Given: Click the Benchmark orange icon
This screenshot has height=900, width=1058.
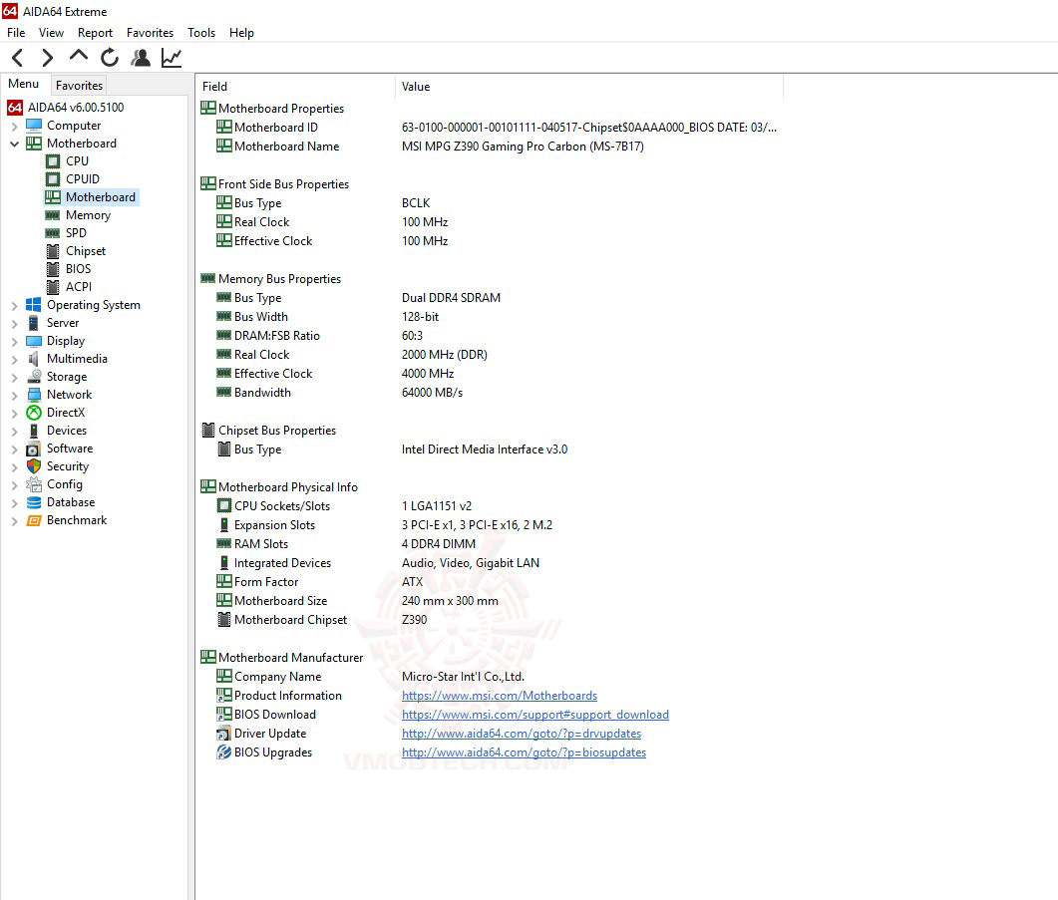Looking at the screenshot, I should tap(34, 520).
